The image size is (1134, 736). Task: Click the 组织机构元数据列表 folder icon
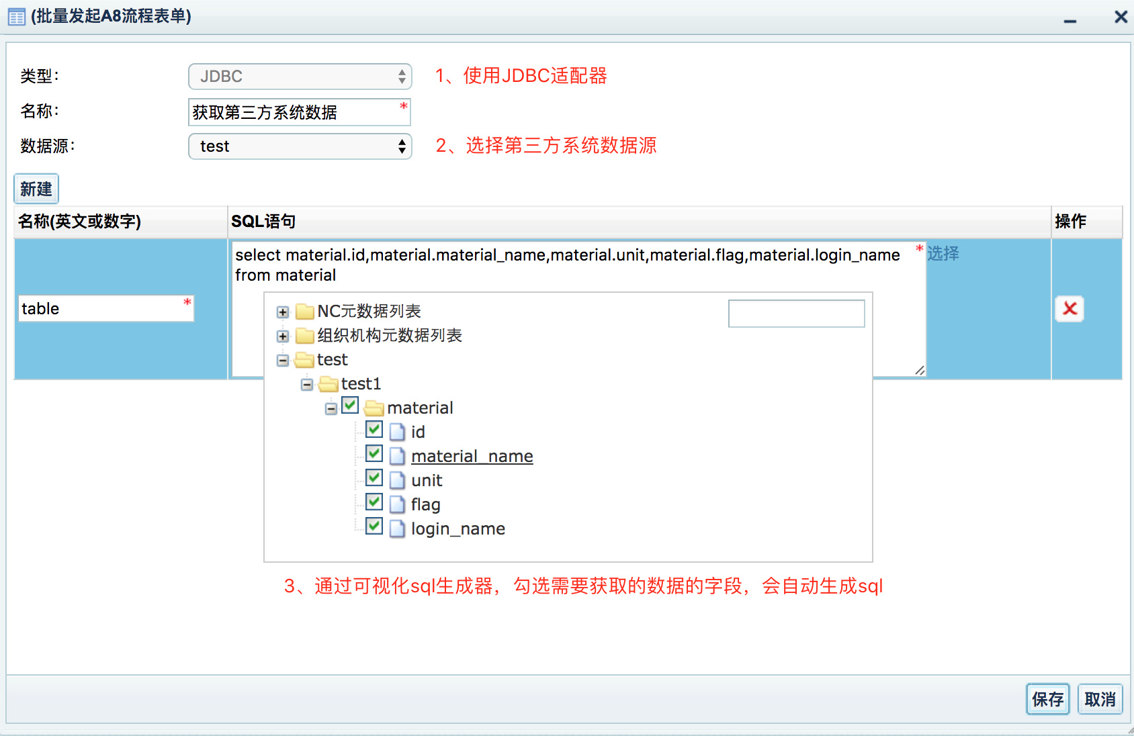pyautogui.click(x=305, y=336)
